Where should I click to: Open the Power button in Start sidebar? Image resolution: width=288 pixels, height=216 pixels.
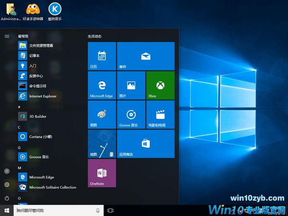pos(7,198)
